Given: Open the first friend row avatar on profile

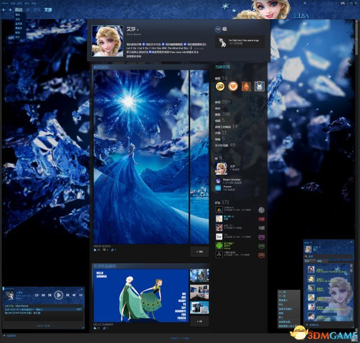Looking at the screenshot, I should (x=219, y=210).
